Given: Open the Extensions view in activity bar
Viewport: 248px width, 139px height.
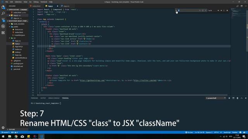Looking at the screenshot, I should pos(3,32).
